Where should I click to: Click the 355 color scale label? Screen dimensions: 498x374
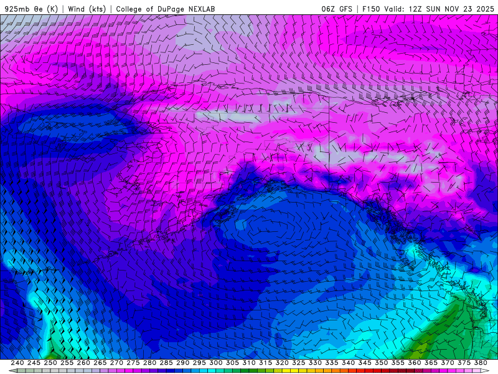pyautogui.click(x=398, y=363)
